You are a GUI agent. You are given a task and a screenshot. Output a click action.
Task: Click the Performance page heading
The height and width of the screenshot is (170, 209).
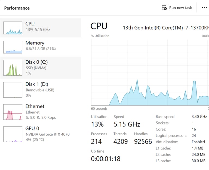(x=17, y=8)
